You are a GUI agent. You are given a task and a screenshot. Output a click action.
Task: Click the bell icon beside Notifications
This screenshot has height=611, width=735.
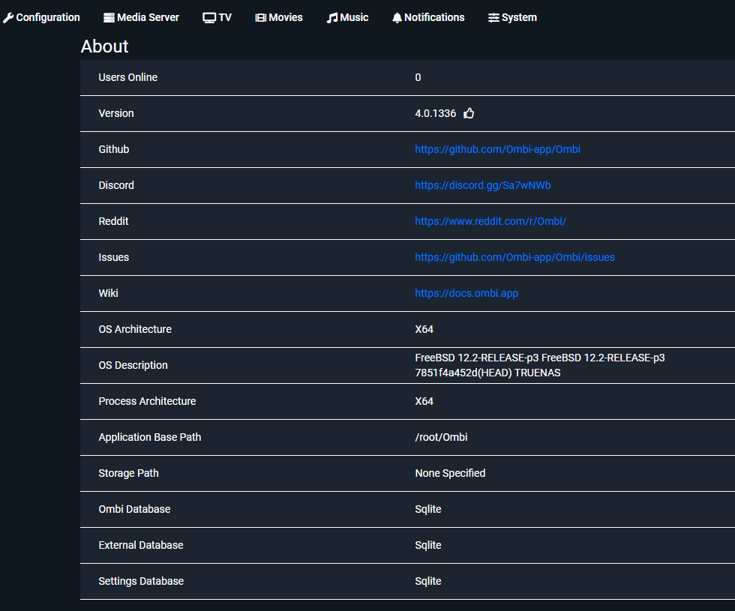(397, 18)
